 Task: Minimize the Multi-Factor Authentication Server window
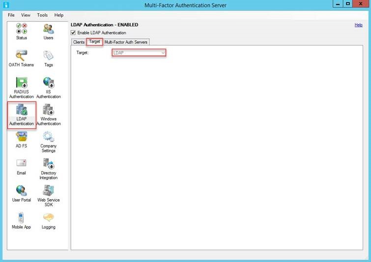point(338,4)
